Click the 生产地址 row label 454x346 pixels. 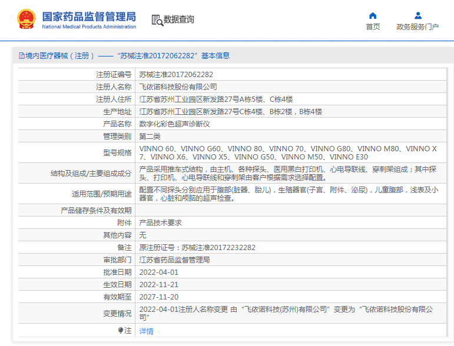tap(117, 112)
